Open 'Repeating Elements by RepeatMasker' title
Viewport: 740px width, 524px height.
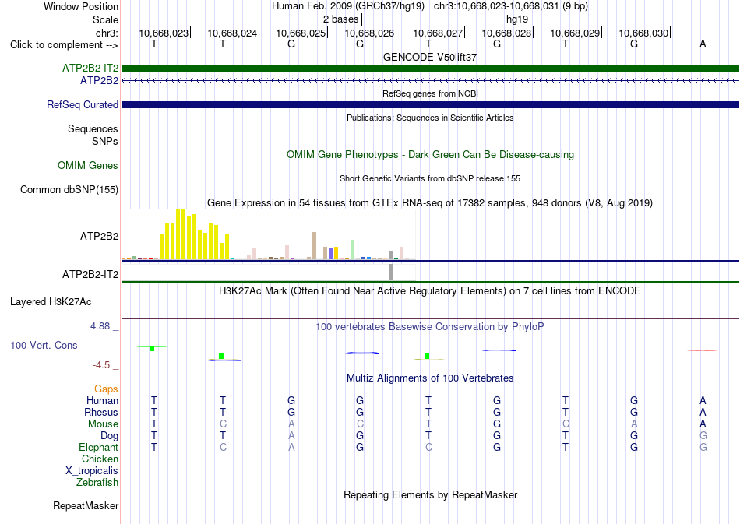[x=430, y=494]
